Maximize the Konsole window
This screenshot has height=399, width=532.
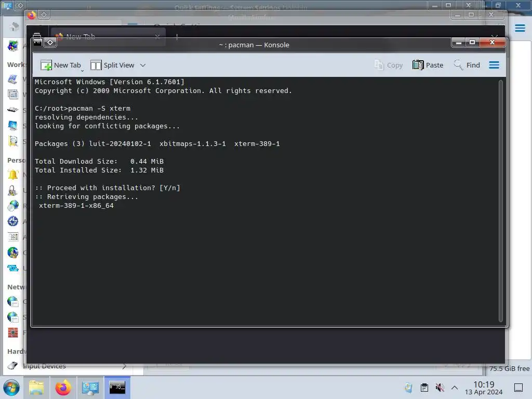coord(472,43)
